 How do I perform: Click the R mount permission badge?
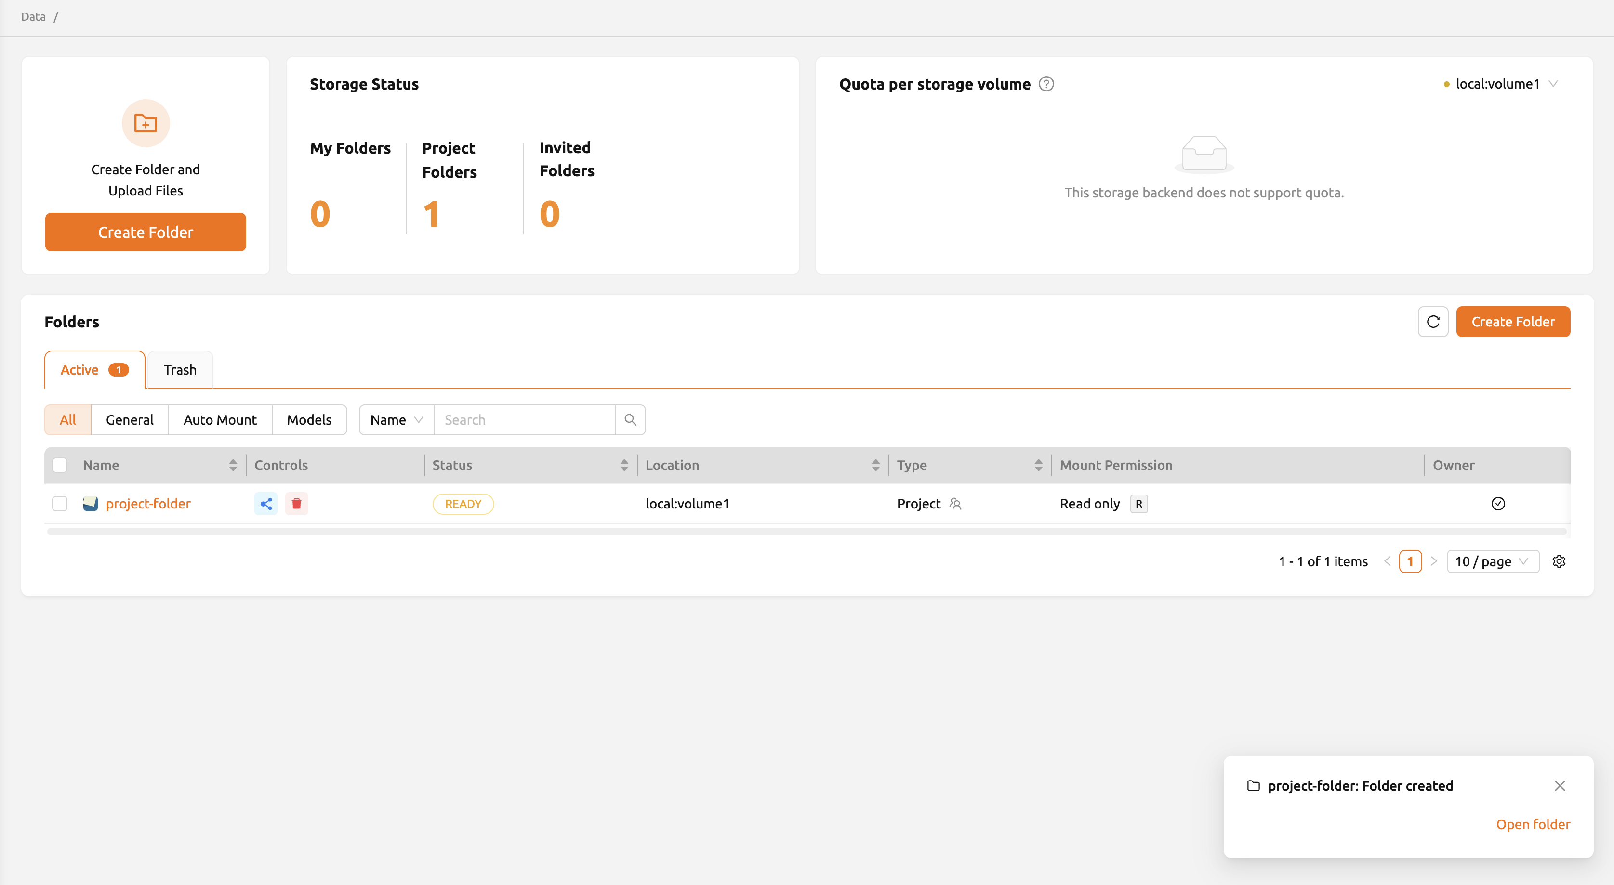(x=1138, y=504)
